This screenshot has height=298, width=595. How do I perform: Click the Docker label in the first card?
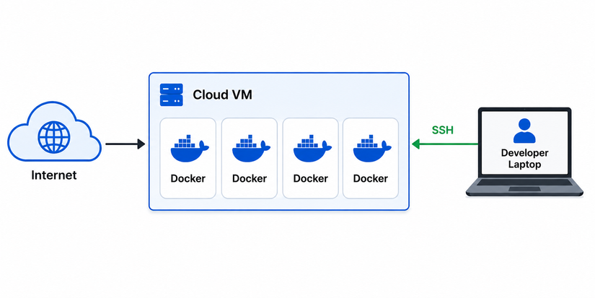tap(188, 178)
